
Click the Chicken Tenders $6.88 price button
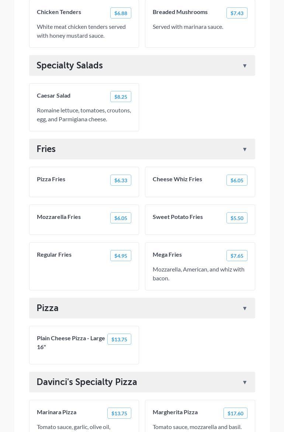[121, 13]
